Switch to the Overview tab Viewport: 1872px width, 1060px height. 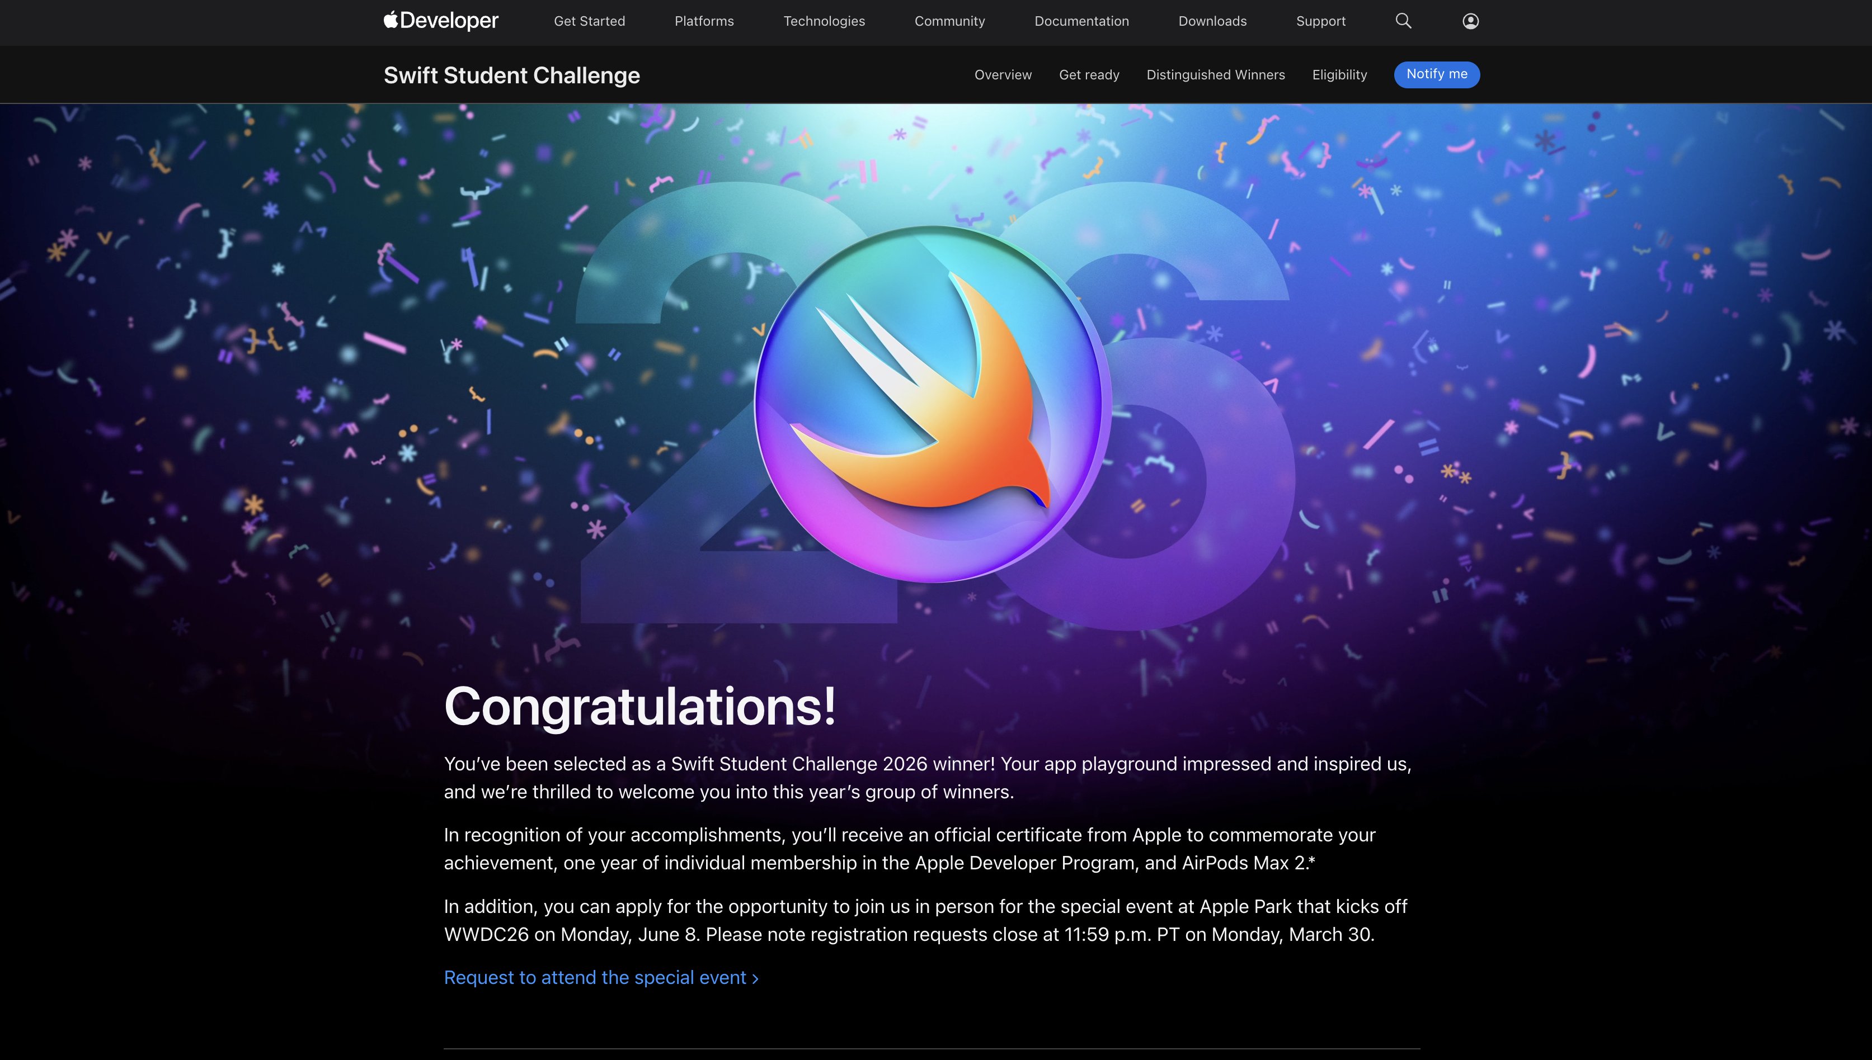[x=1002, y=75]
